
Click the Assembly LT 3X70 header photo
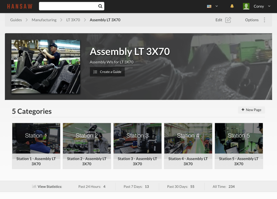(46, 66)
